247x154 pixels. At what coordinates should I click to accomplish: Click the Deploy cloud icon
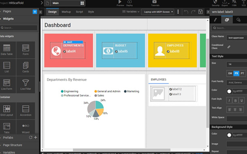(x=129, y=2)
